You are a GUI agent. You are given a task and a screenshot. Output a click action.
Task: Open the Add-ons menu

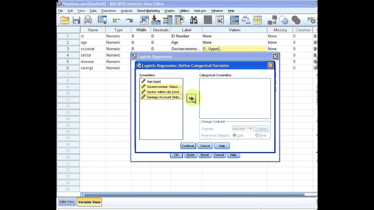200,11
